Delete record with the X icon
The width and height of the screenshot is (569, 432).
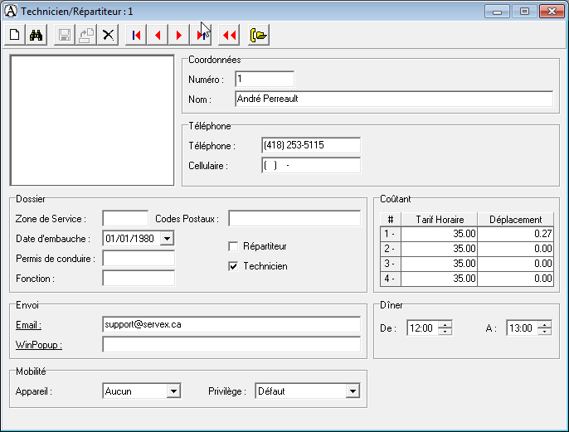(x=108, y=35)
